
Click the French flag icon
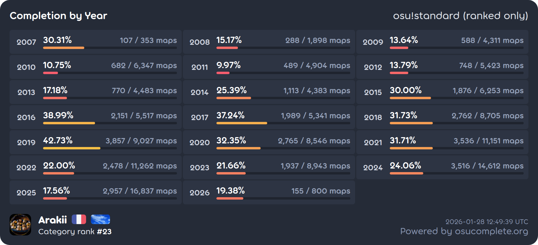tap(79, 219)
